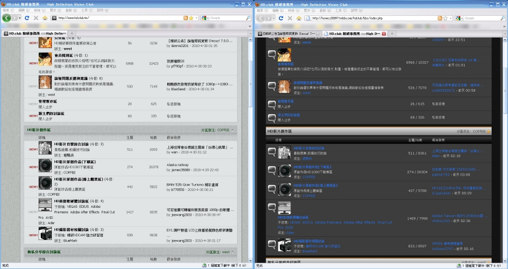Switch to the Discuz announcement tab in right browser
The height and width of the screenshot is (269, 508).
coord(288,33)
